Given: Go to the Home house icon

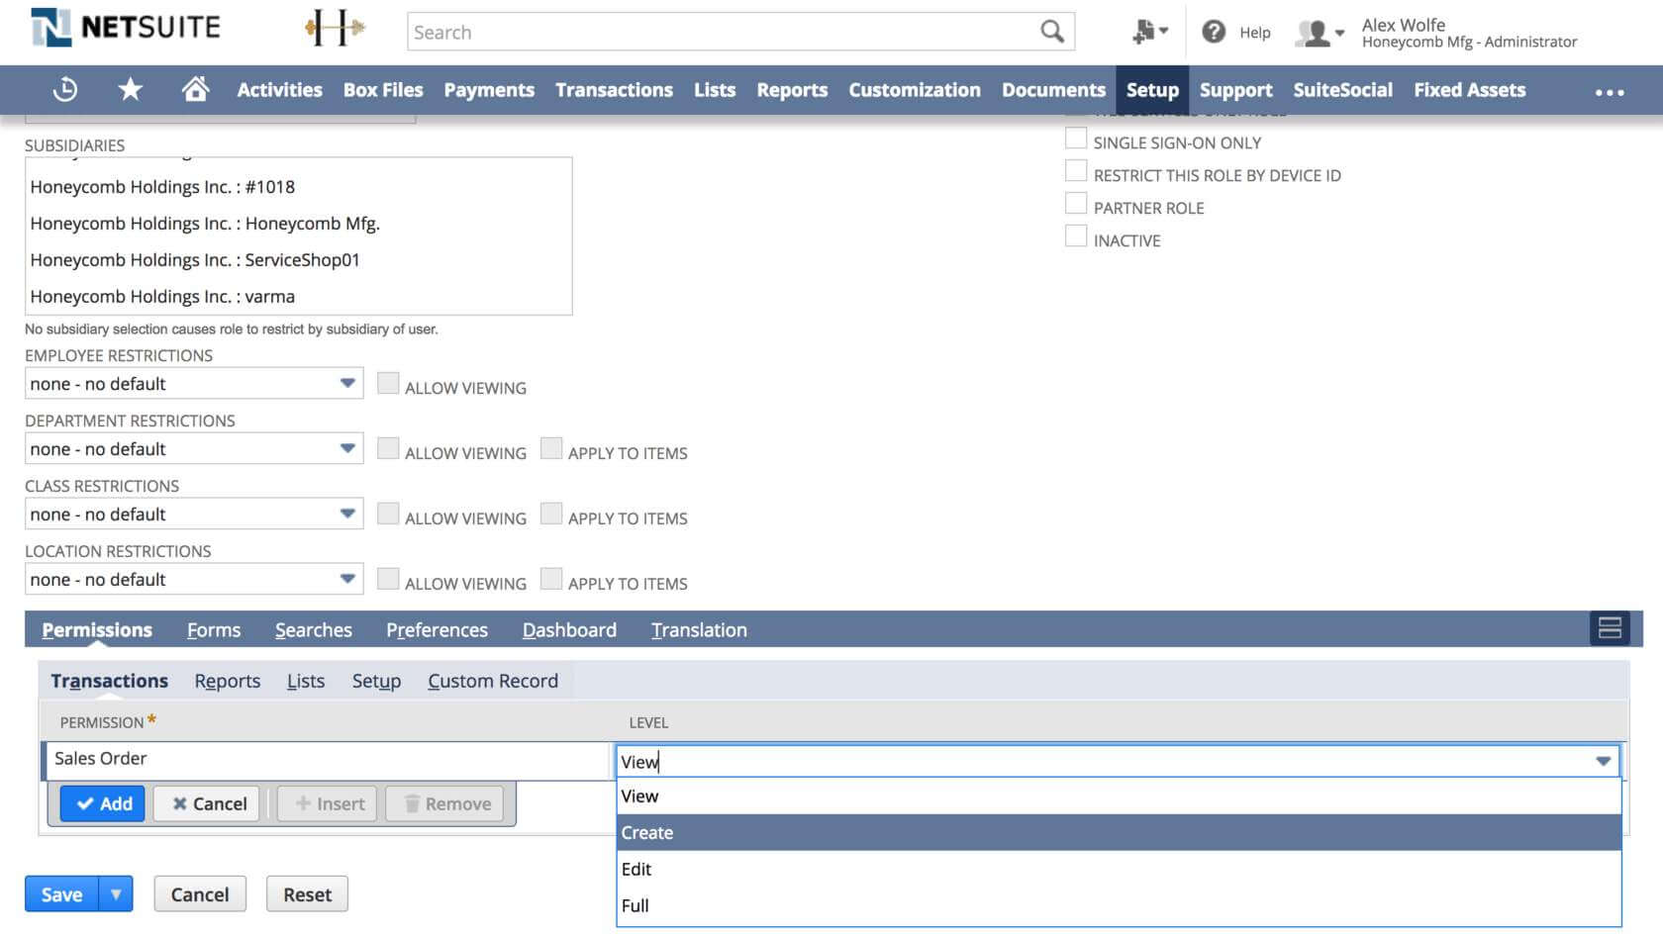Looking at the screenshot, I should (195, 90).
